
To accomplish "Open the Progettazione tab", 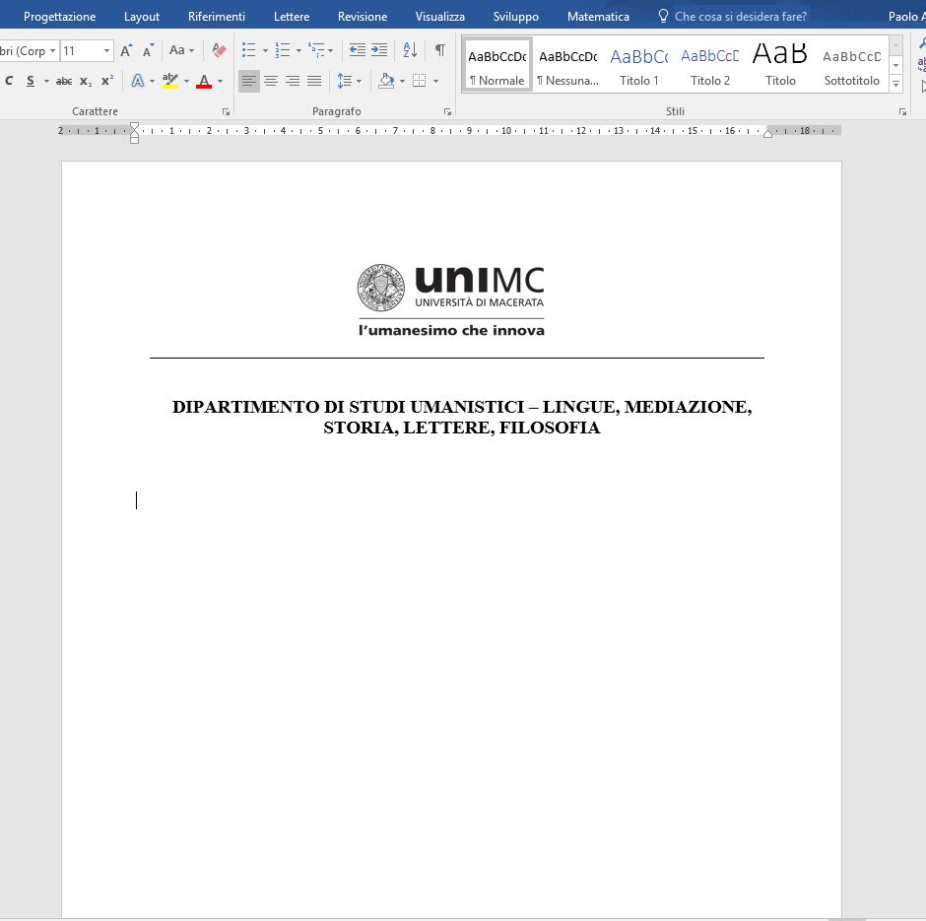I will click(60, 17).
